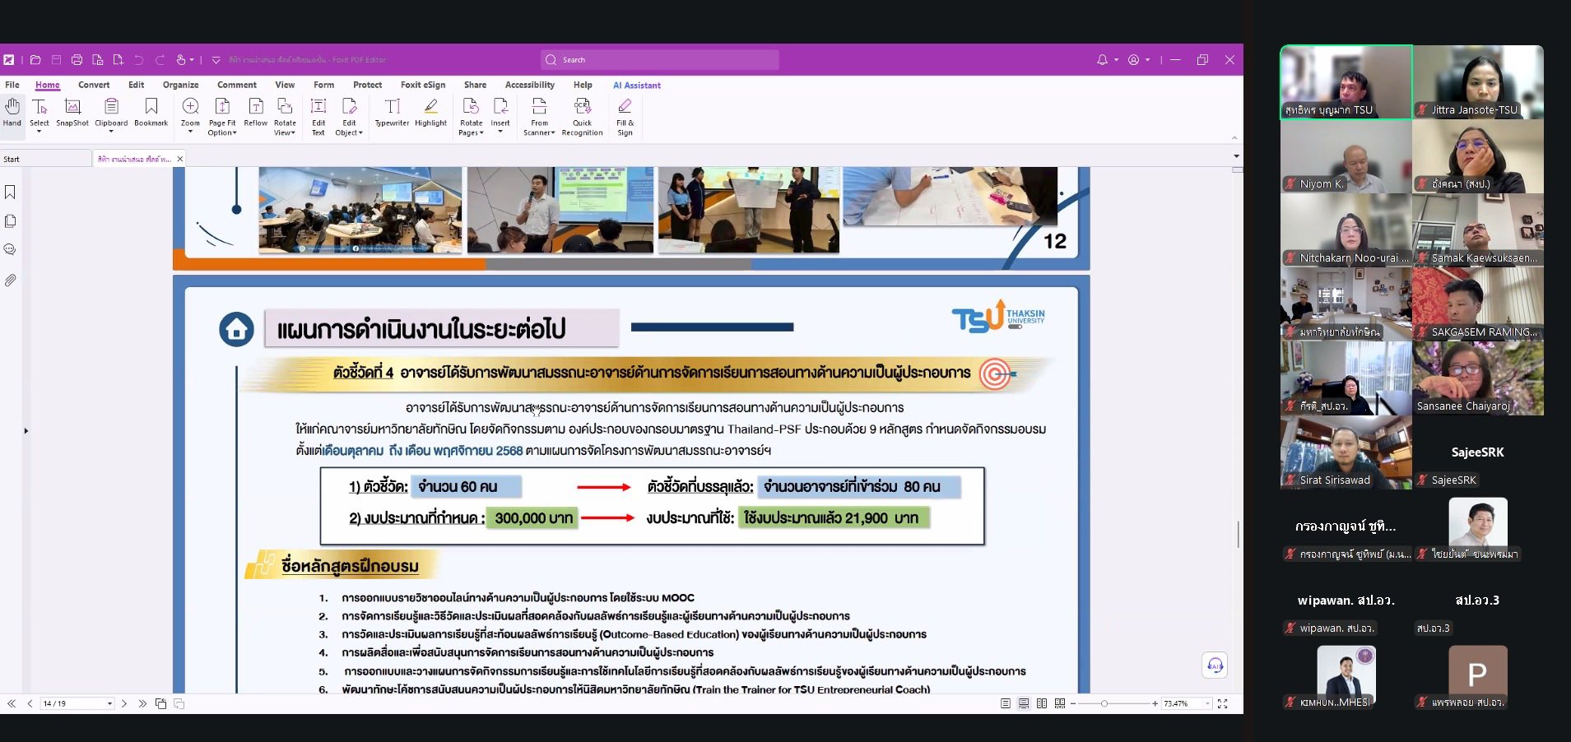Toggle fullscreen reading mode
Viewport: 1571px width, 742px height.
click(1223, 703)
